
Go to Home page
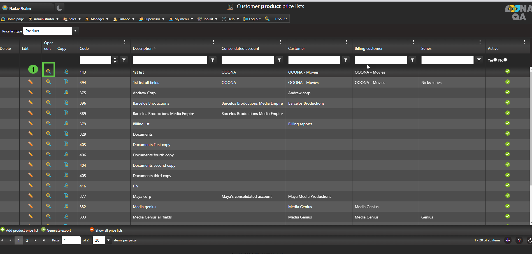(x=13, y=19)
